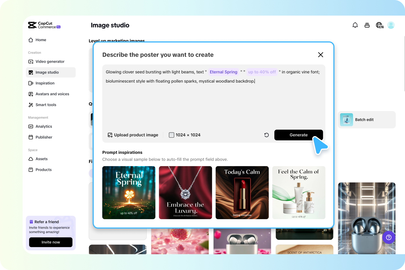Open Smart tools from the Creation section
This screenshot has width=405, height=270.
[46, 105]
